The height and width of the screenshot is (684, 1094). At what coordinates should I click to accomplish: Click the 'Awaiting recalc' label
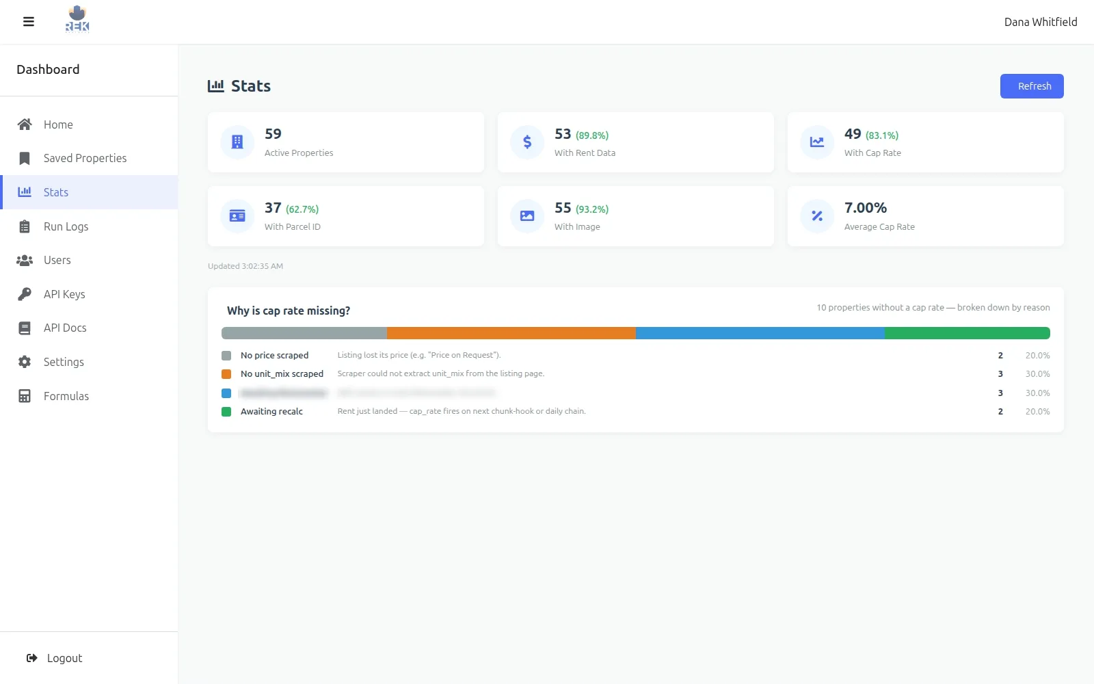click(271, 412)
